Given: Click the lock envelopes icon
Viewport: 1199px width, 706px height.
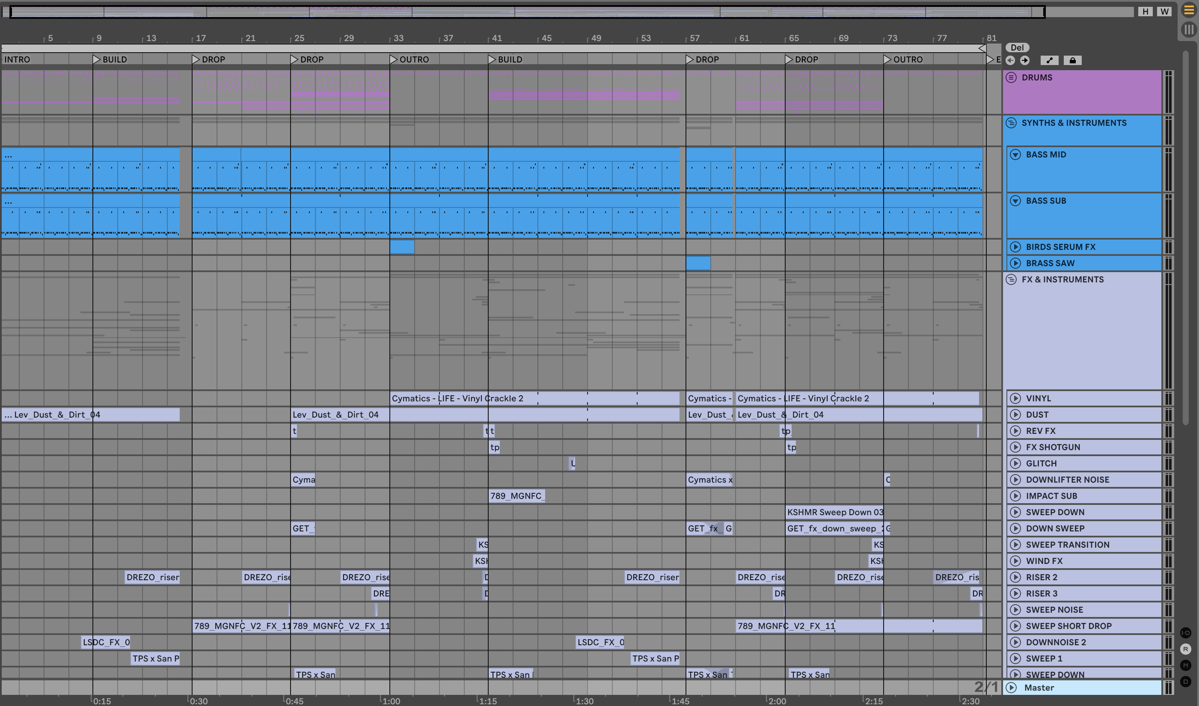Looking at the screenshot, I should pos(1072,60).
